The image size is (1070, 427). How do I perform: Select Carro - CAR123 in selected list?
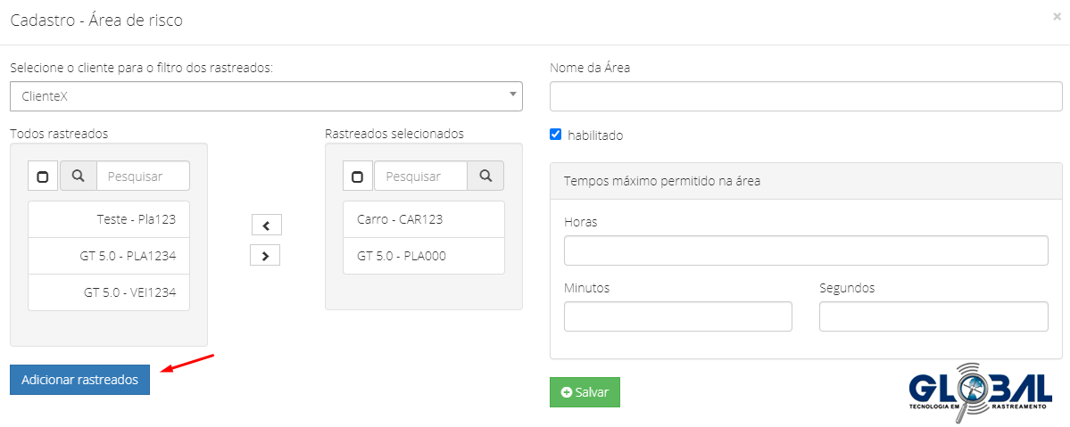[x=423, y=219]
